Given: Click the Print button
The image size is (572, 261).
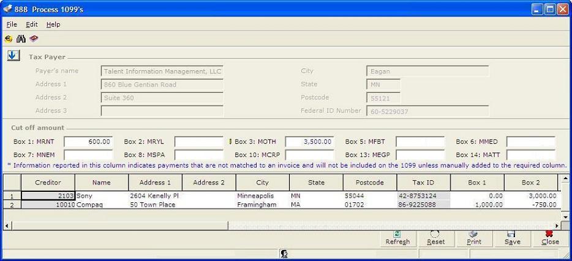Looking at the screenshot, I should click(474, 239).
